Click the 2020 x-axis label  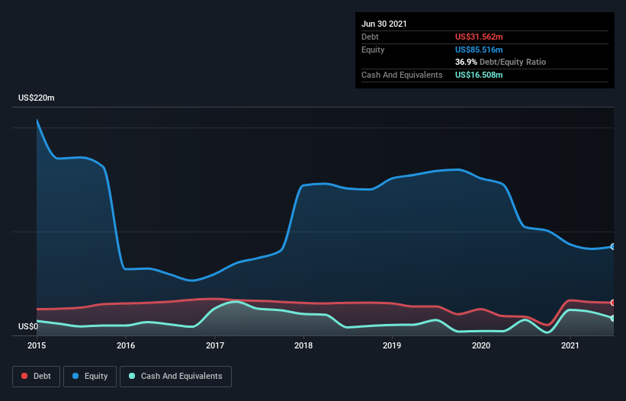click(481, 345)
